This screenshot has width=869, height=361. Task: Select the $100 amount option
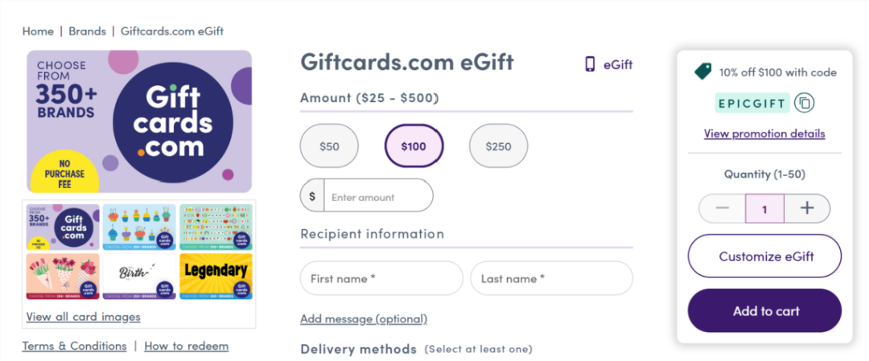(x=414, y=146)
